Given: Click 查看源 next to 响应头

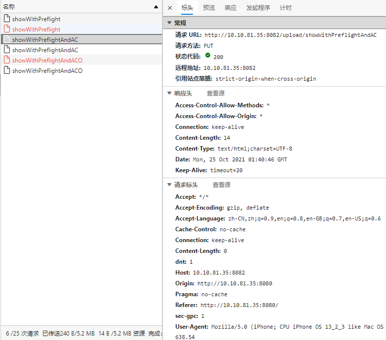Looking at the screenshot, I should click(216, 93).
